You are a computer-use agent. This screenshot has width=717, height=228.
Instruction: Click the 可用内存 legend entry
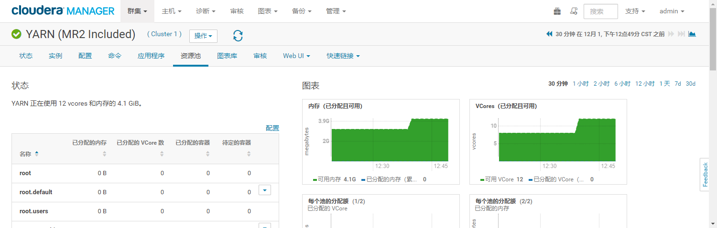pyautogui.click(x=335, y=179)
